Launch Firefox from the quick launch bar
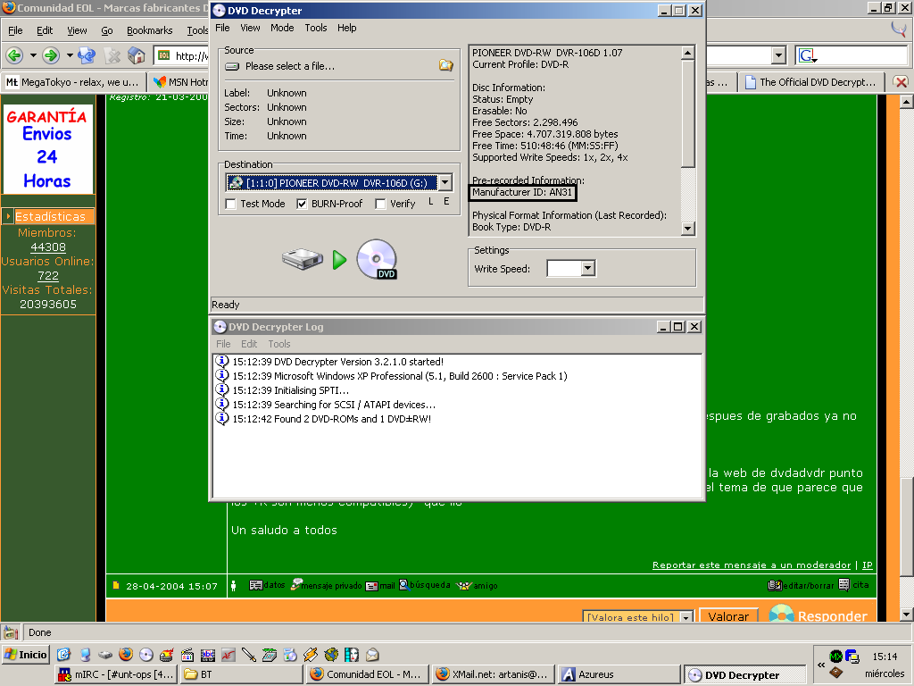The image size is (914, 686). [x=125, y=655]
